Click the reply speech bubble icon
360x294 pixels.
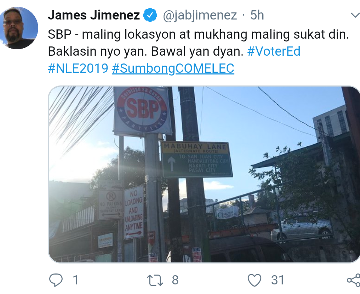point(56,280)
